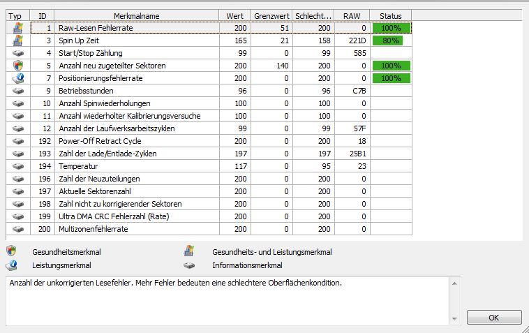This screenshot has height=333, width=529.
Task: Click RAW value 25B1 for Lade/Entlade-Zyklen
Action: (x=358, y=154)
